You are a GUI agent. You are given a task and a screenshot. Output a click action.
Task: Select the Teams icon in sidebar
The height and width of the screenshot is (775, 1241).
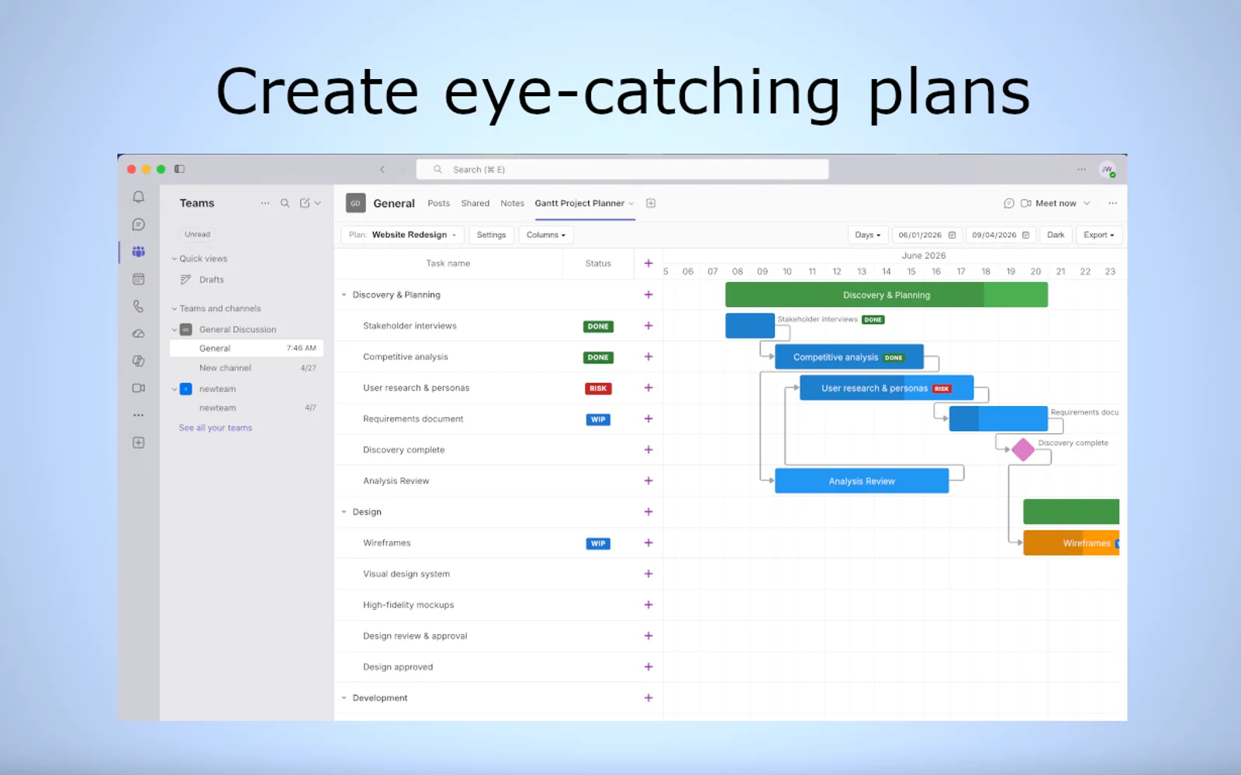tap(138, 252)
